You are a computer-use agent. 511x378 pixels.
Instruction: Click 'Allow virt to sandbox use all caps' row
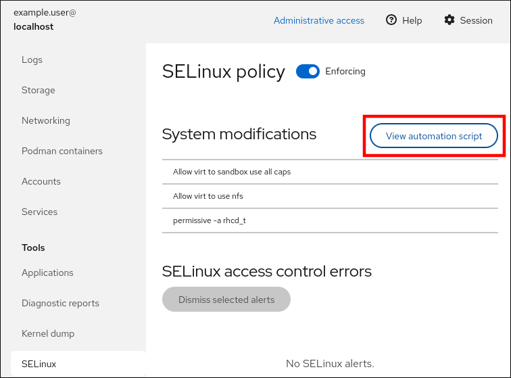(231, 172)
